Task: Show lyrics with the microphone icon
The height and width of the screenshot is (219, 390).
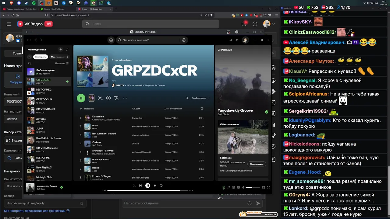Action: click(229, 187)
